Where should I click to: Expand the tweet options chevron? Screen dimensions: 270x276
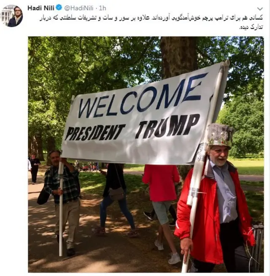pos(260,8)
